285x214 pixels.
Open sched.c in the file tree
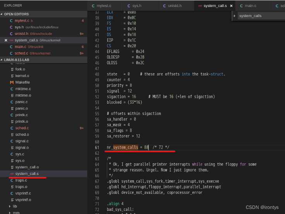point(44,128)
